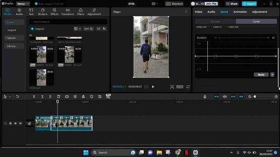This screenshot has width=280, height=157.
Task: Click the Mirror icon in the timeline toolbar
Action: (83, 96)
